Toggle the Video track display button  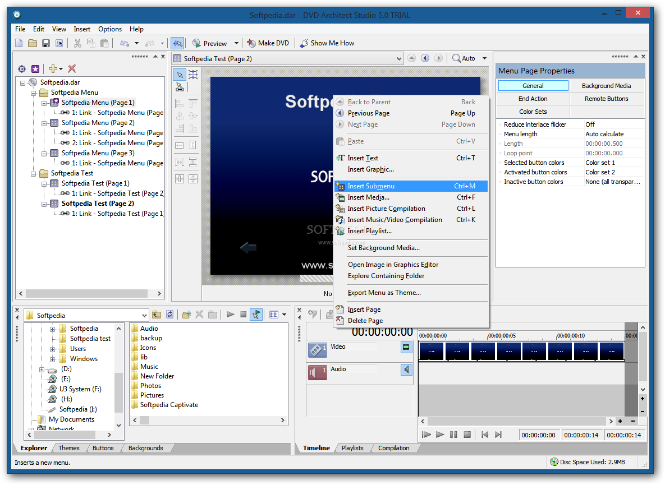[406, 347]
